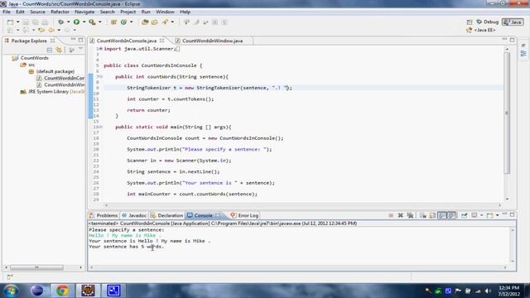Switch to CountWordsInWindow.java editor tab
The width and height of the screenshot is (530, 298).
tap(212, 41)
